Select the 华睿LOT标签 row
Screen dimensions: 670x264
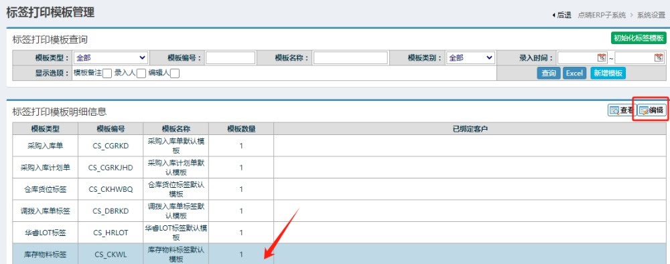339,233
